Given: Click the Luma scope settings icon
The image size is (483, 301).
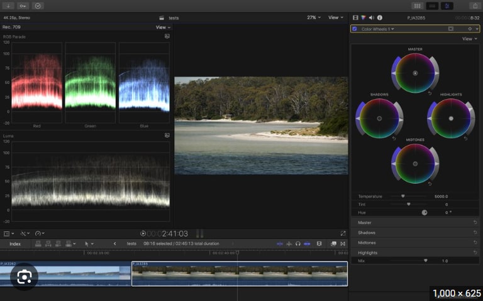Looking at the screenshot, I should 167,135.
